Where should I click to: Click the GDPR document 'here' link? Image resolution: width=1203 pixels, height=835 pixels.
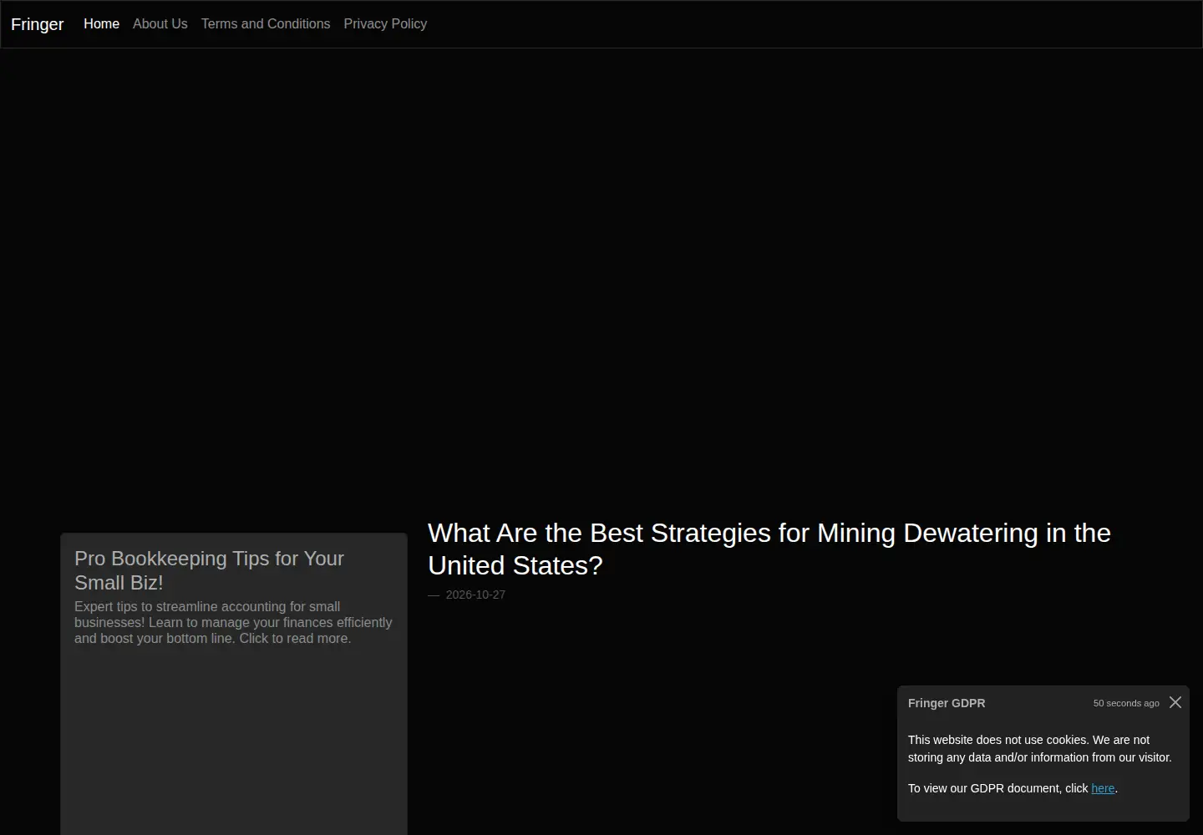1103,788
